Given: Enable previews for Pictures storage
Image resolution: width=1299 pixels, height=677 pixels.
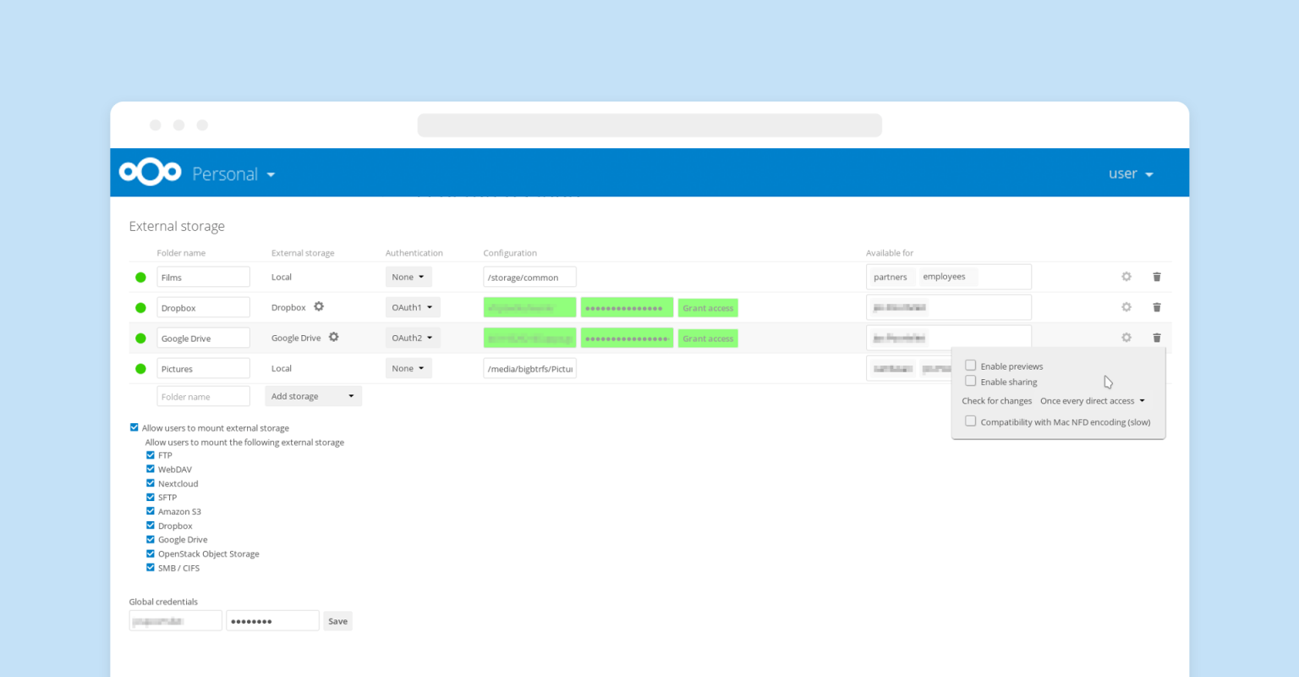Looking at the screenshot, I should click(970, 365).
